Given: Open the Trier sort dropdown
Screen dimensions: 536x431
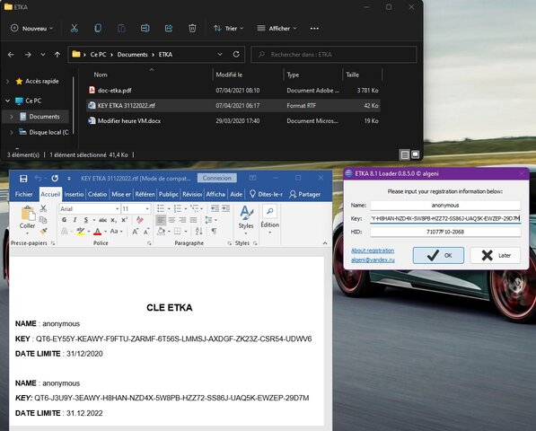Looking at the screenshot, I should (228, 29).
